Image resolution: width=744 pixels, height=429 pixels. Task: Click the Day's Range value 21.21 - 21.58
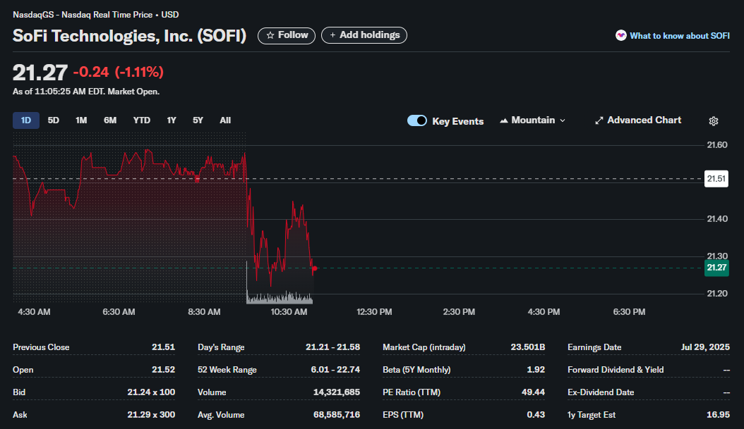332,347
